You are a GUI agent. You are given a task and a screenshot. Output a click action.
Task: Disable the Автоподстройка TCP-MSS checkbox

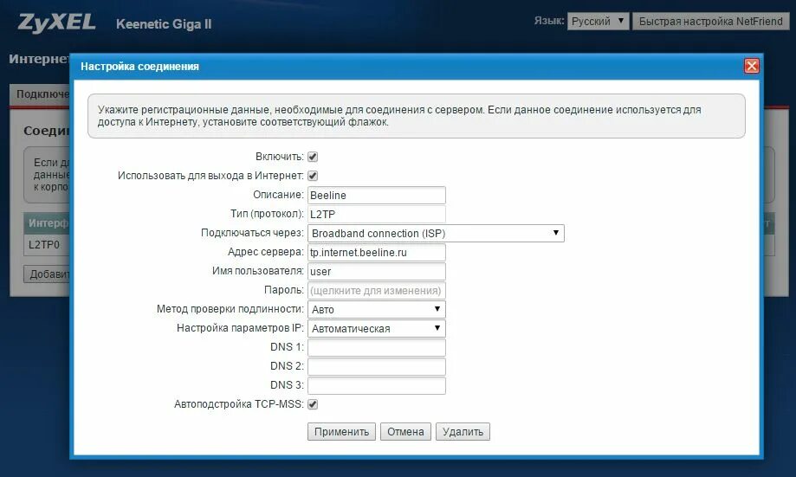pos(313,404)
